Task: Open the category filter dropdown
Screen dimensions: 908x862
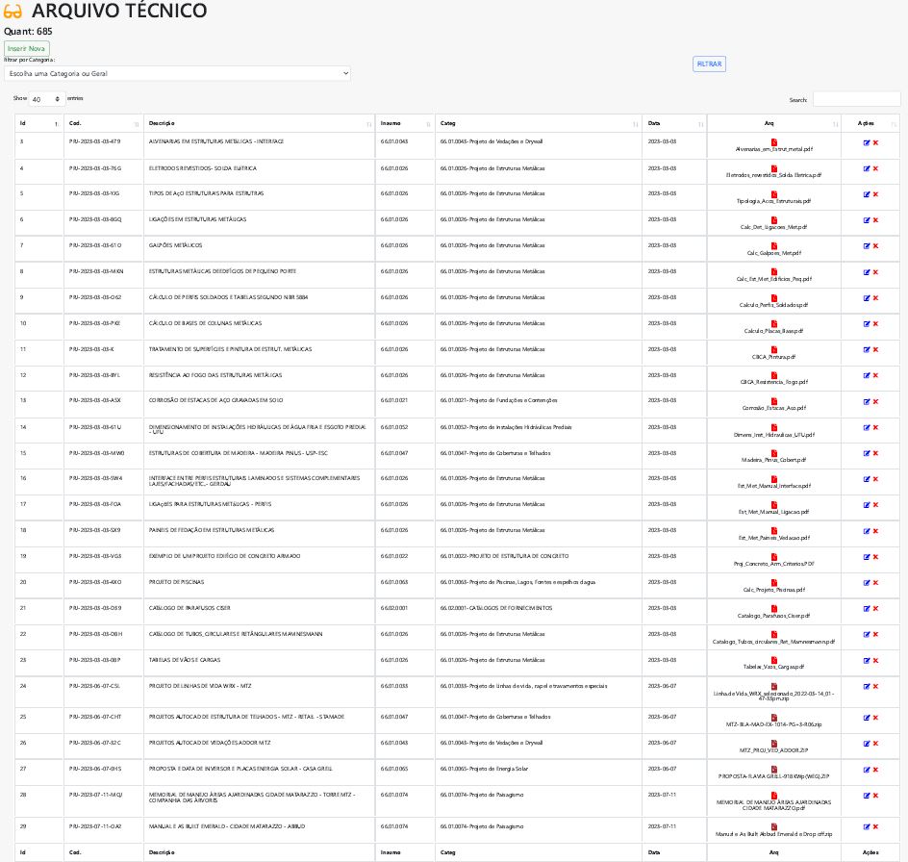Action: [177, 73]
